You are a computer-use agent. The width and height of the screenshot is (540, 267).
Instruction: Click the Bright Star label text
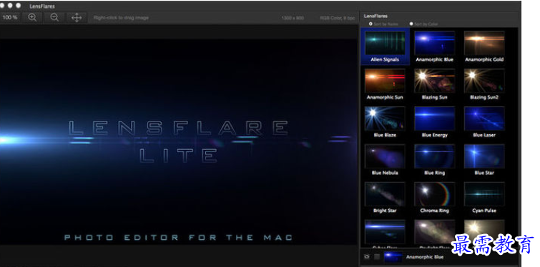[385, 211]
